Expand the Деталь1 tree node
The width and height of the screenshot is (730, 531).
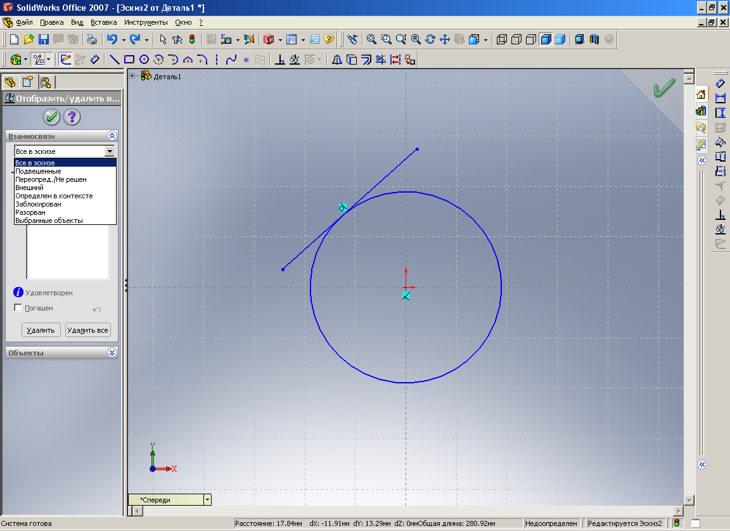coord(133,76)
